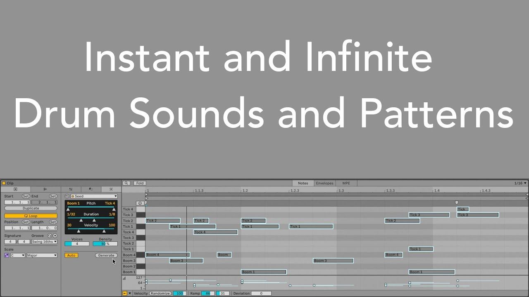Adjust the Voices slider
529x297 pixels.
[77, 244]
